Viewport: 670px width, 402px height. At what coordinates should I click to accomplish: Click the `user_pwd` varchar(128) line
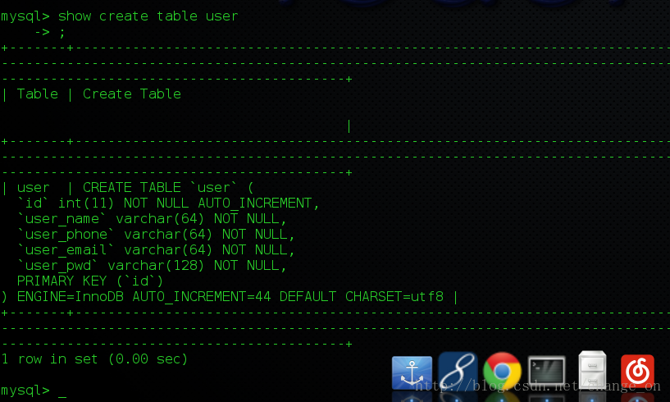tap(152, 266)
